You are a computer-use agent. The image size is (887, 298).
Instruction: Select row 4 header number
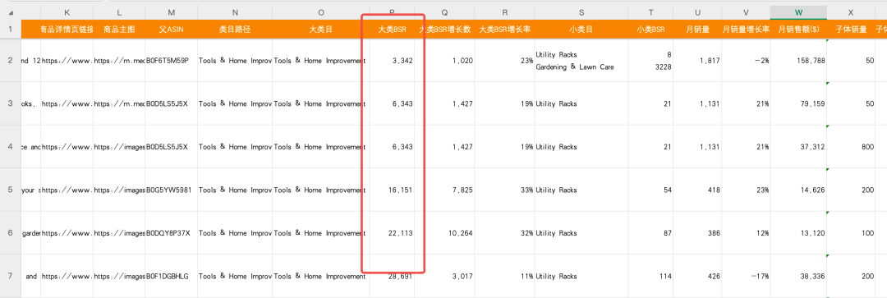(x=10, y=146)
